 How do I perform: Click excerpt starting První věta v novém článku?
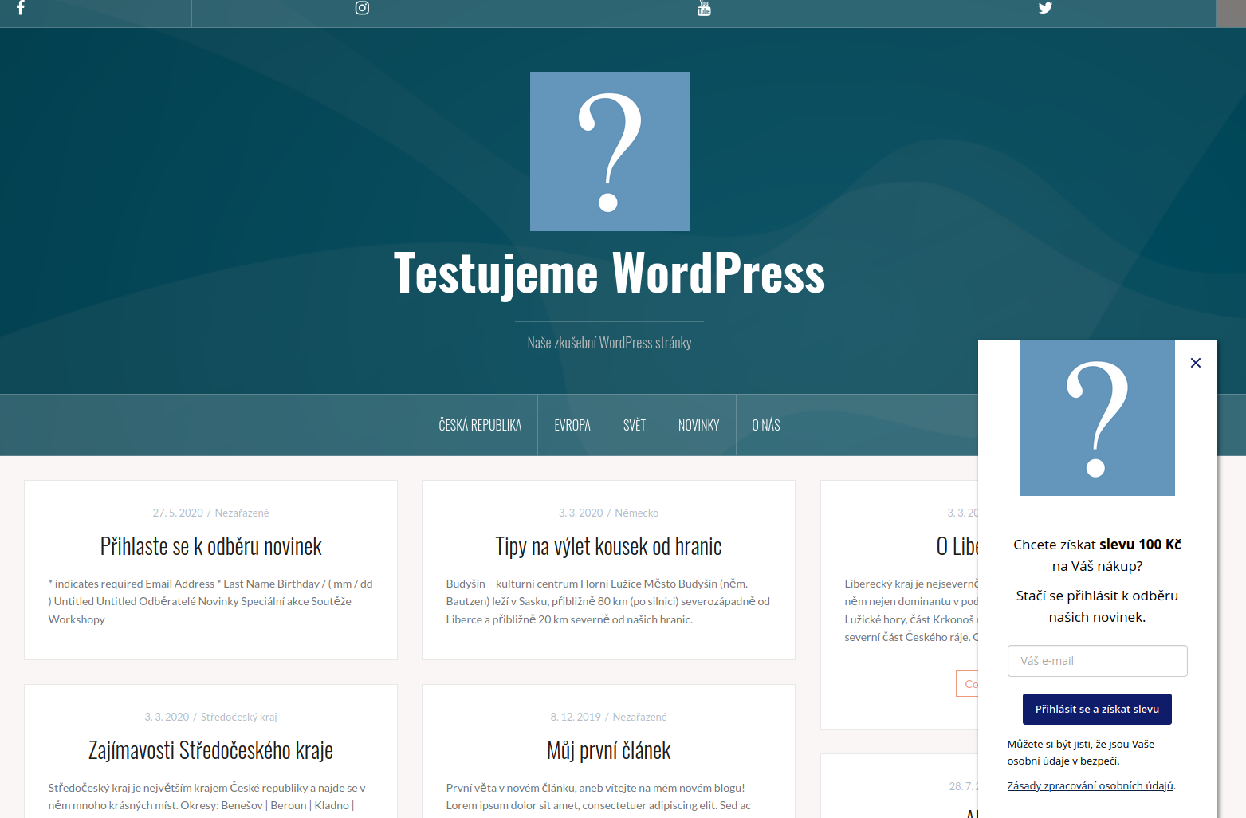(x=599, y=796)
